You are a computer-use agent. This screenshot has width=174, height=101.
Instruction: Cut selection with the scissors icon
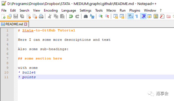click(50, 16)
